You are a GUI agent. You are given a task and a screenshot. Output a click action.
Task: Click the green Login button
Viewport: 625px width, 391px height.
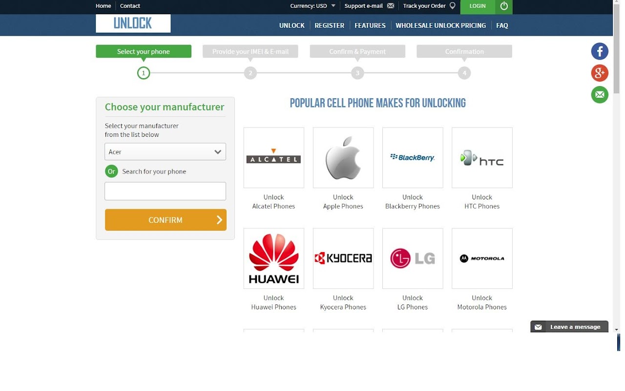click(x=478, y=6)
